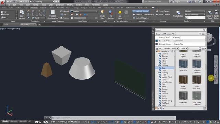Open the Viewport Configuration gallery

pos(53,14)
